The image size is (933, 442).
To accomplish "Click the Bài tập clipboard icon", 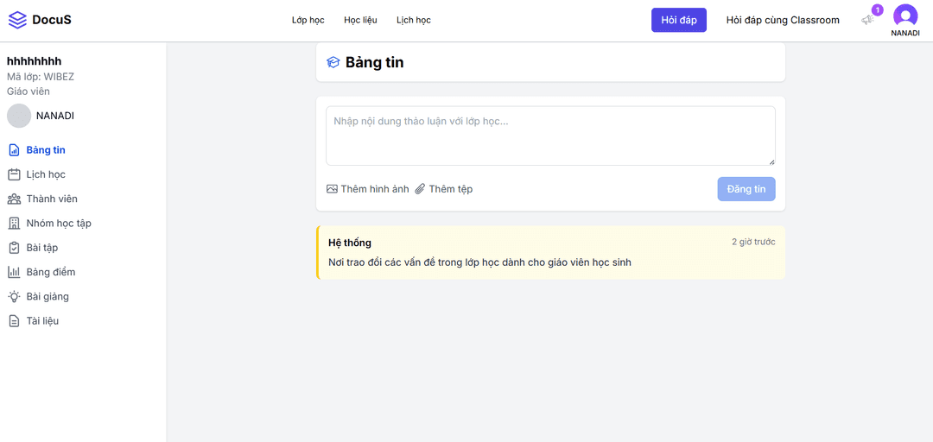I will pyautogui.click(x=14, y=248).
